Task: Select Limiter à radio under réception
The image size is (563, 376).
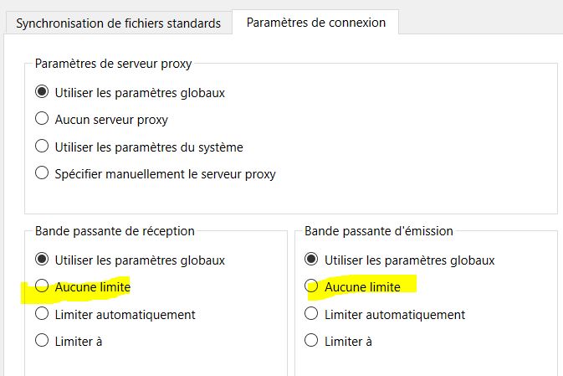Action: pyautogui.click(x=43, y=341)
